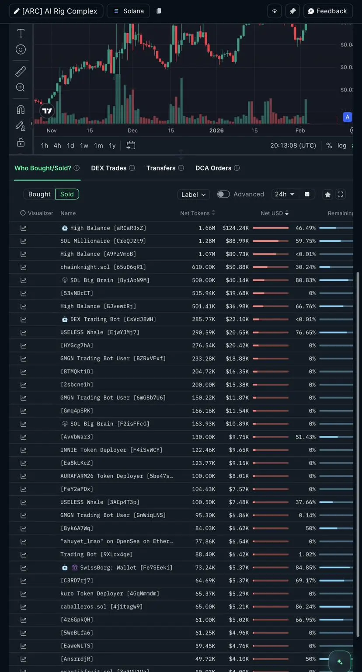Click the Feedback button
This screenshot has width=362, height=672.
327,11
